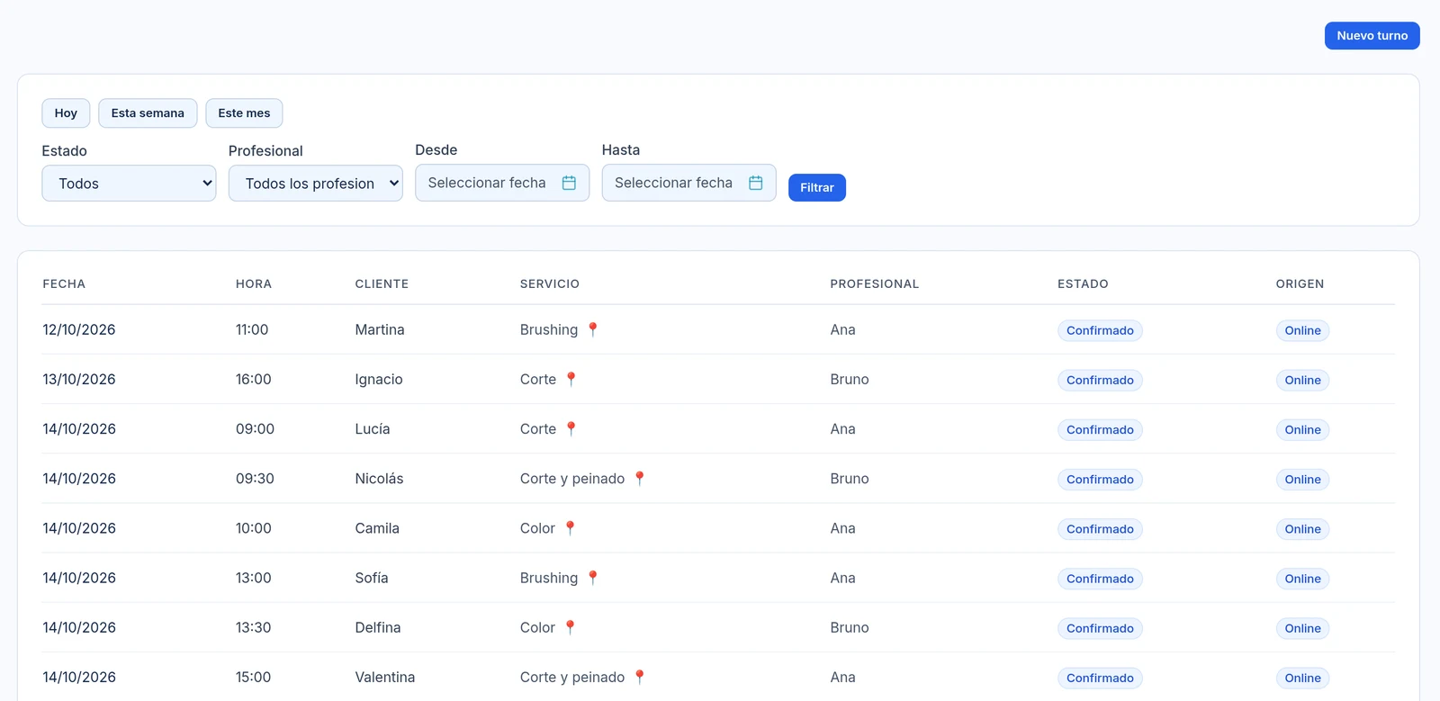Click the SERVICIO column header

point(550,283)
